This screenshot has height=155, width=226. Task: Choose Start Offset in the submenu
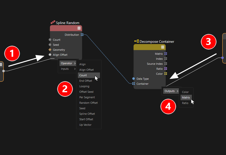point(89,119)
